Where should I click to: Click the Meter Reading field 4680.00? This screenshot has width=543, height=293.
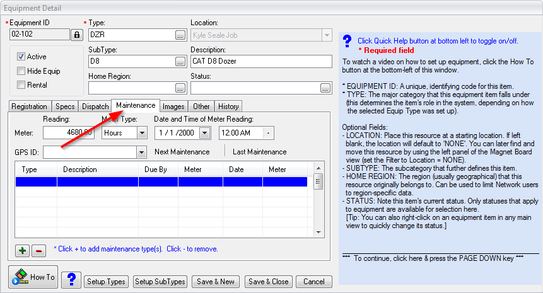[69, 133]
